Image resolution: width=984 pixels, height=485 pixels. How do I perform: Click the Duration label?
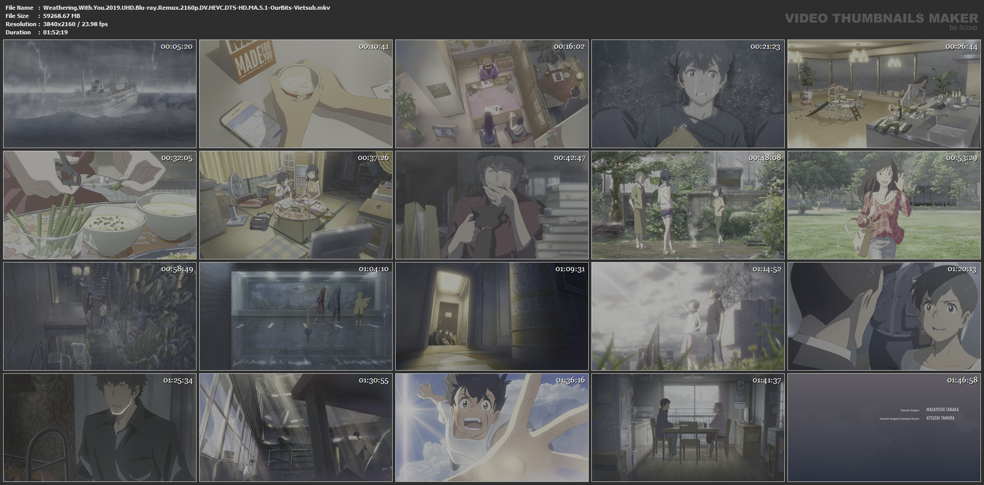[18, 32]
